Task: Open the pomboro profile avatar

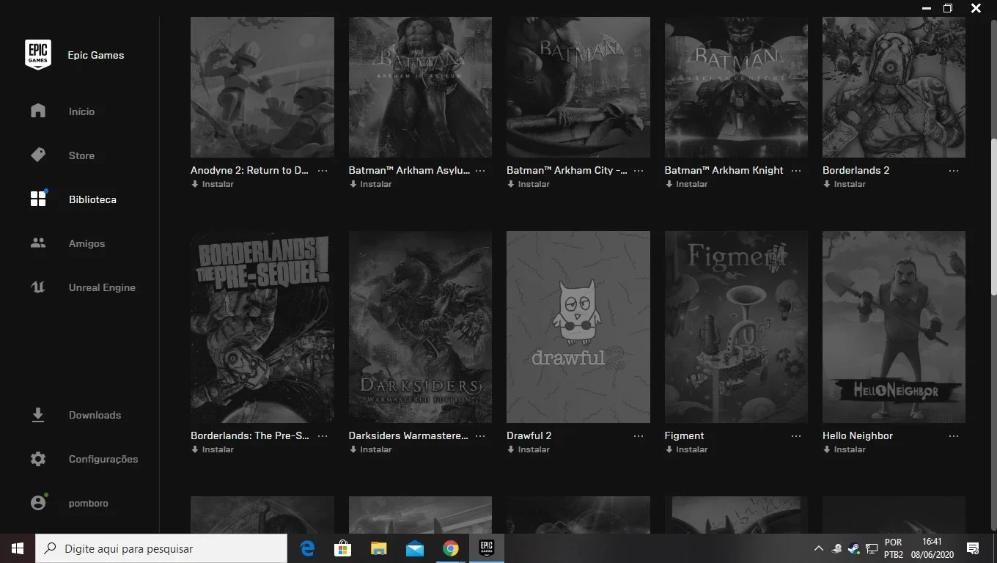Action: (38, 503)
